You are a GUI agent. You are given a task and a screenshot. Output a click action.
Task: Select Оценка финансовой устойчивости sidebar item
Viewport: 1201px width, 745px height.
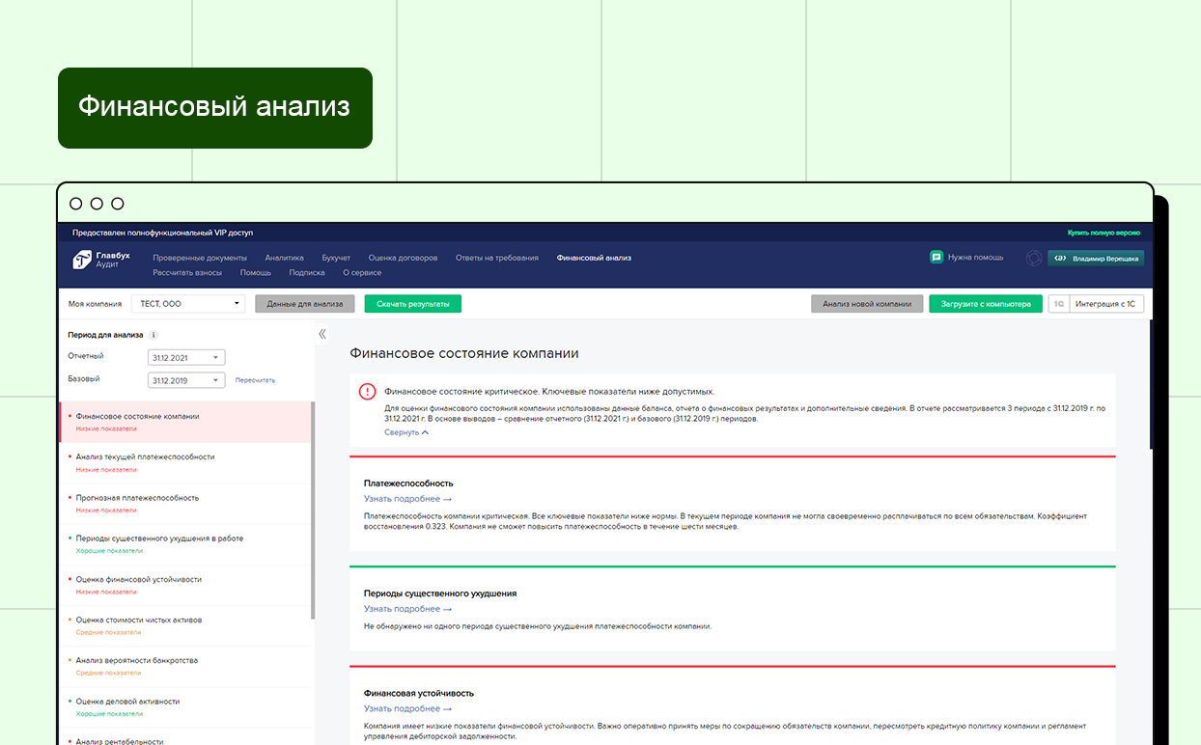point(185,585)
